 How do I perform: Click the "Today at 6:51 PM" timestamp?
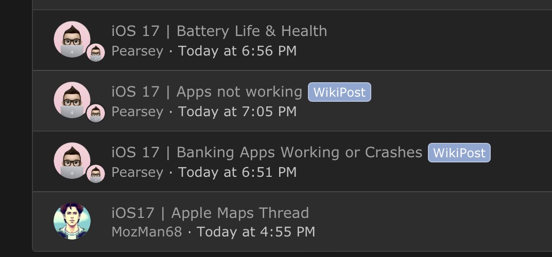pyautogui.click(x=237, y=173)
